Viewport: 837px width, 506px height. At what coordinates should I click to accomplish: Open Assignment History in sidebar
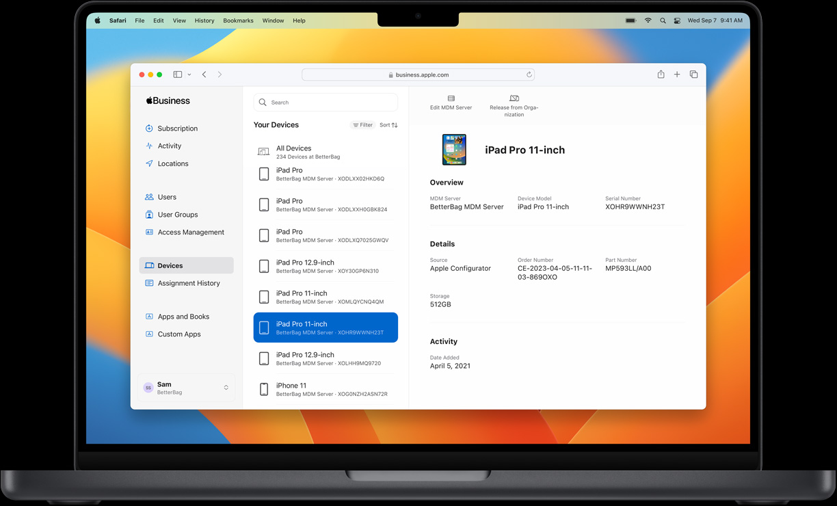coord(188,283)
